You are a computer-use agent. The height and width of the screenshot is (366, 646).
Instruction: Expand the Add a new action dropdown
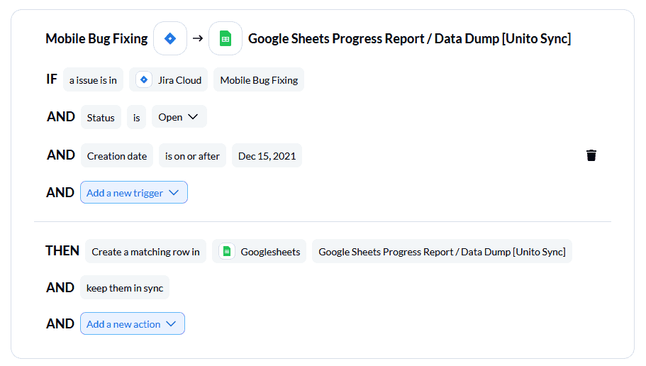click(x=132, y=323)
